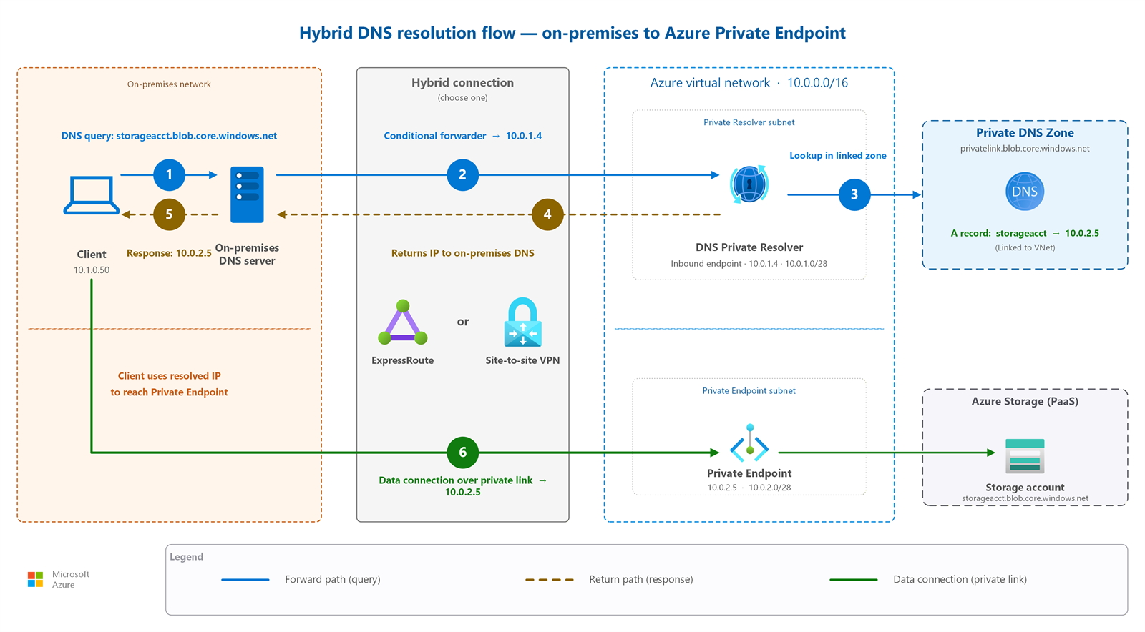Select storage account URL under Storage account
This screenshot has width=1145, height=632.
click(x=1025, y=499)
